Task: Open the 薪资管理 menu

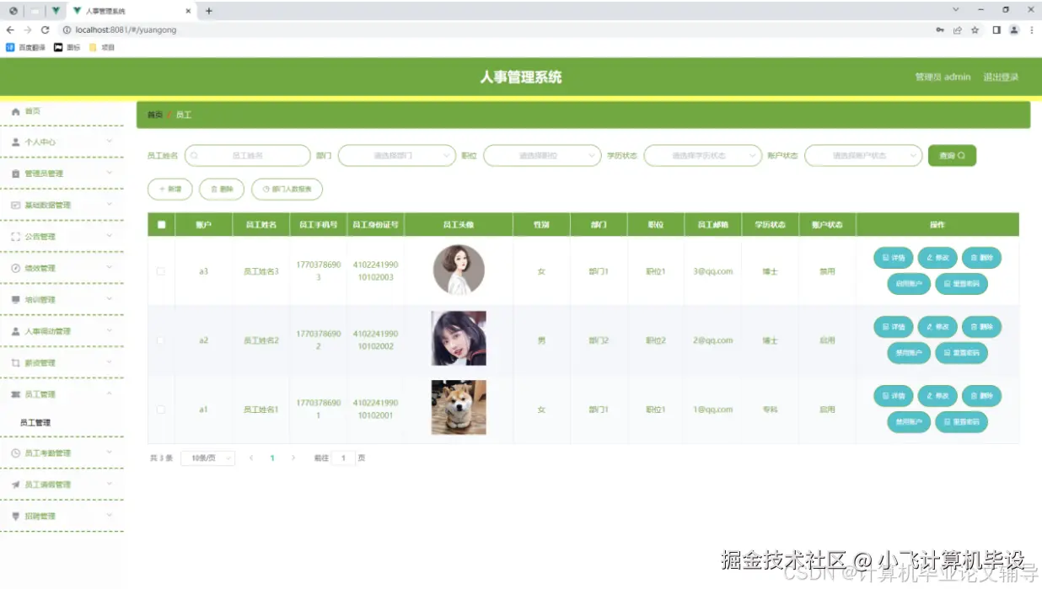Action: [x=62, y=363]
